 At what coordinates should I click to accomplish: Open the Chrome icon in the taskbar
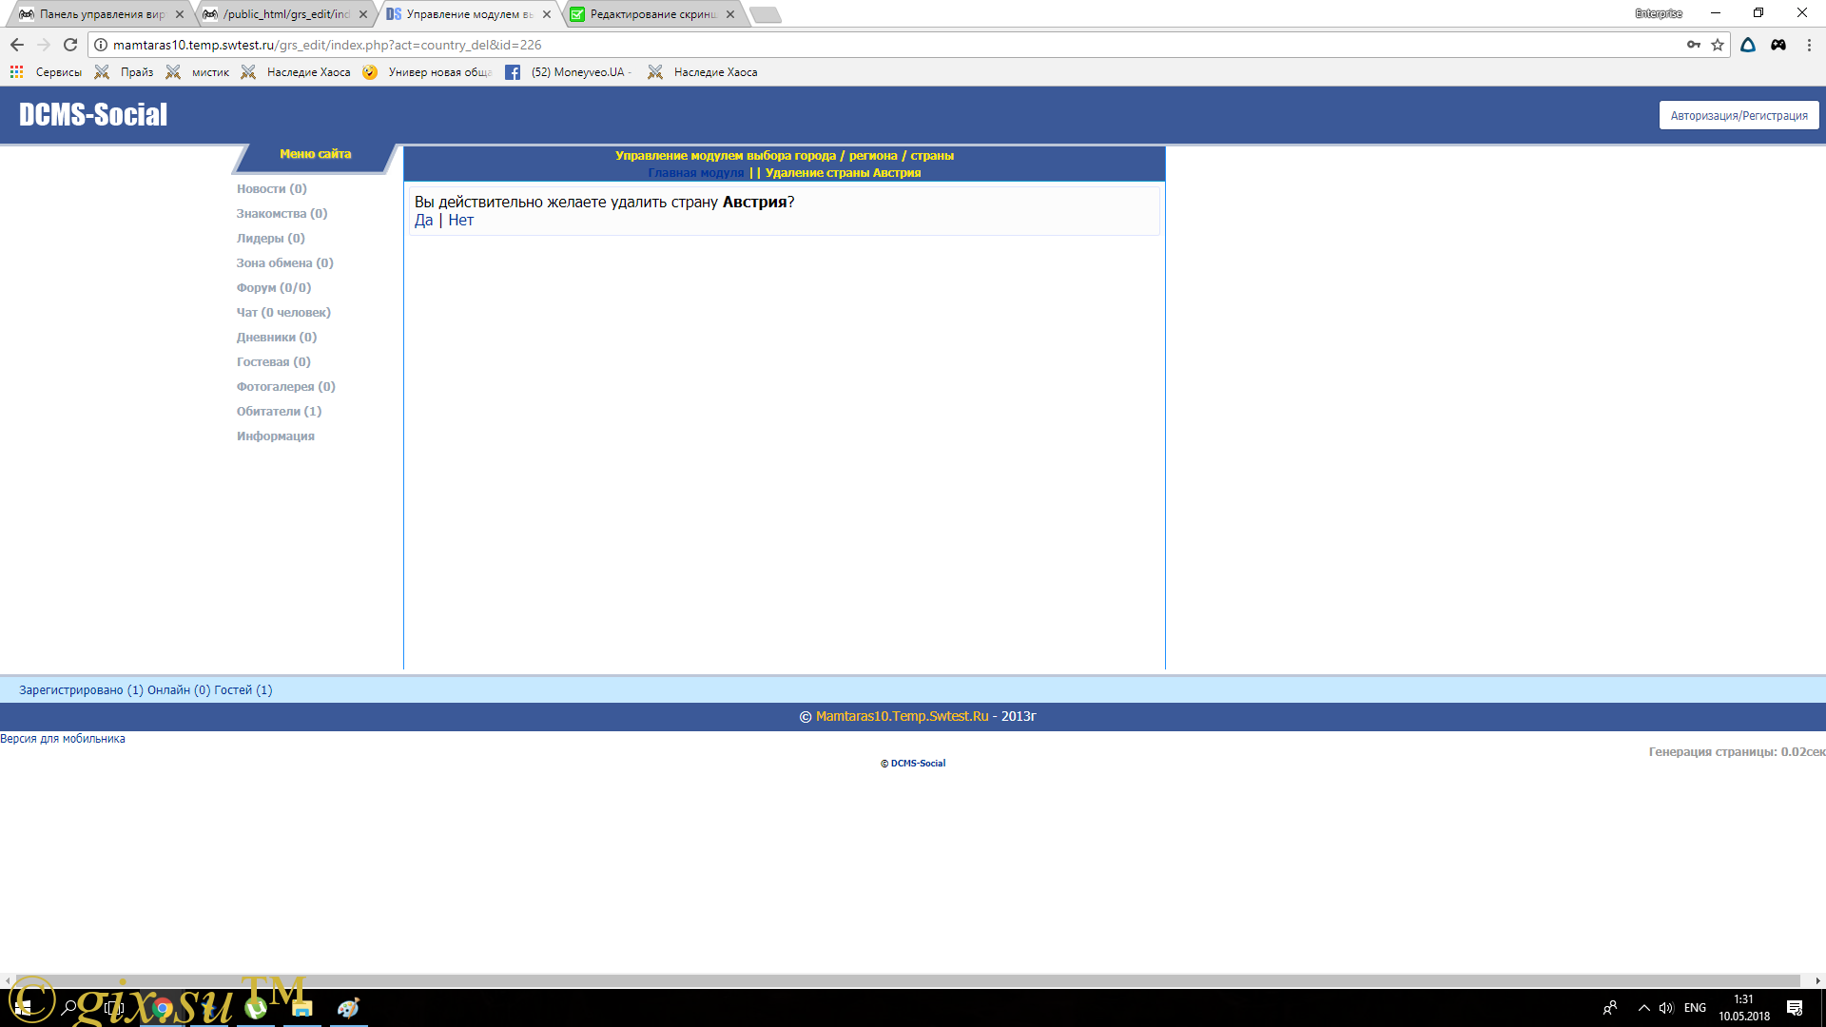163,1008
